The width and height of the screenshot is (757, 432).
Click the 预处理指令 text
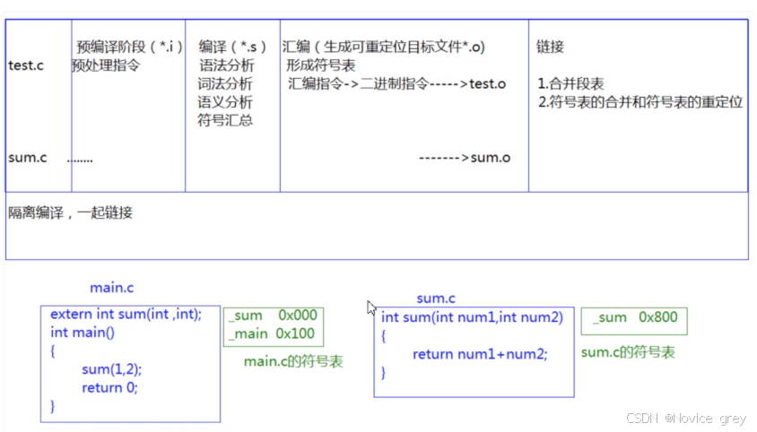tap(106, 65)
